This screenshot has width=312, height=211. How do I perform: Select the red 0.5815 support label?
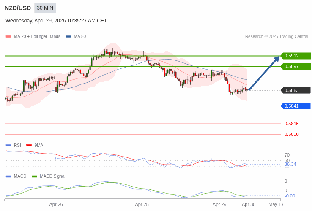tap(291, 124)
